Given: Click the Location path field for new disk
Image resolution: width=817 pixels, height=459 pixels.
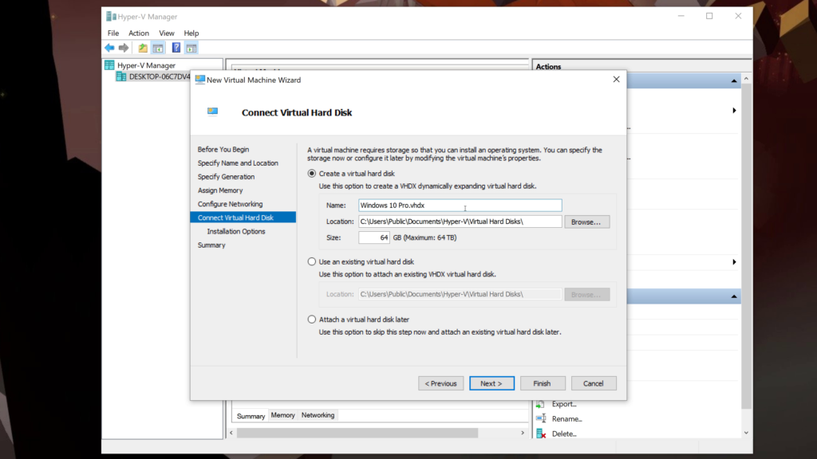Looking at the screenshot, I should [460, 222].
